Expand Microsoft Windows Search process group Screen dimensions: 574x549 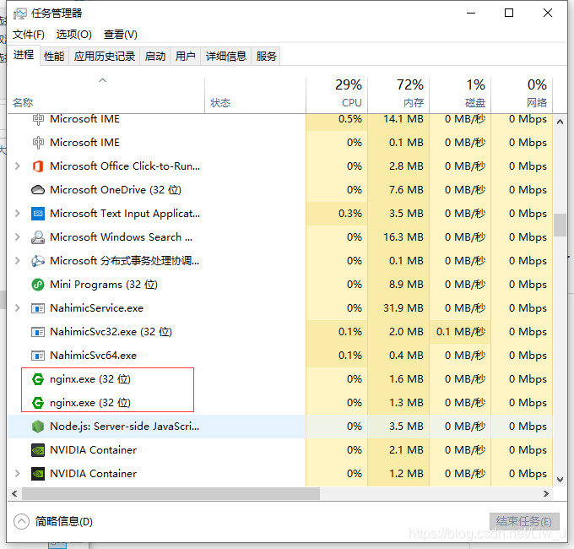(x=17, y=237)
